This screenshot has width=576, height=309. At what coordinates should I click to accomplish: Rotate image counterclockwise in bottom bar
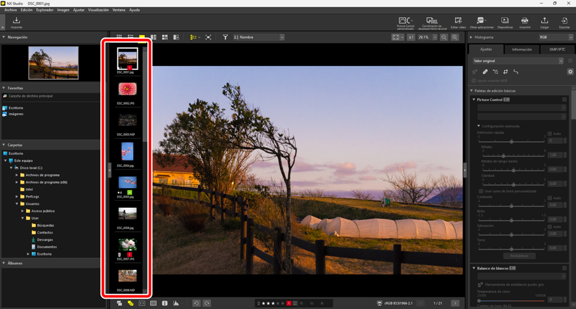click(197, 303)
